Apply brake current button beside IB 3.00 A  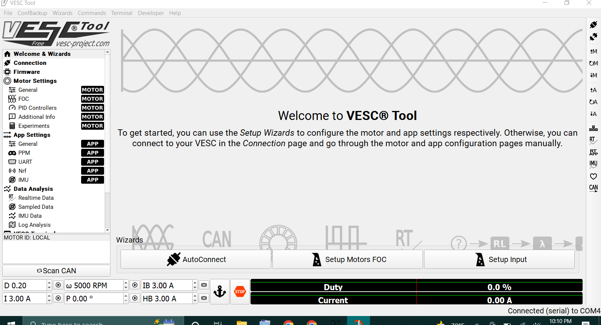(x=204, y=285)
